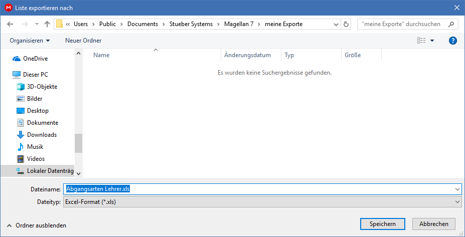
Task: Open the Dateityp Excel-Format dropdown
Action: pyautogui.click(x=262, y=202)
